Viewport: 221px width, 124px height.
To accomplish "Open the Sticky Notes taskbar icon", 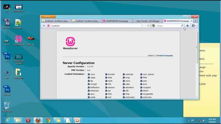I will coord(58,120).
